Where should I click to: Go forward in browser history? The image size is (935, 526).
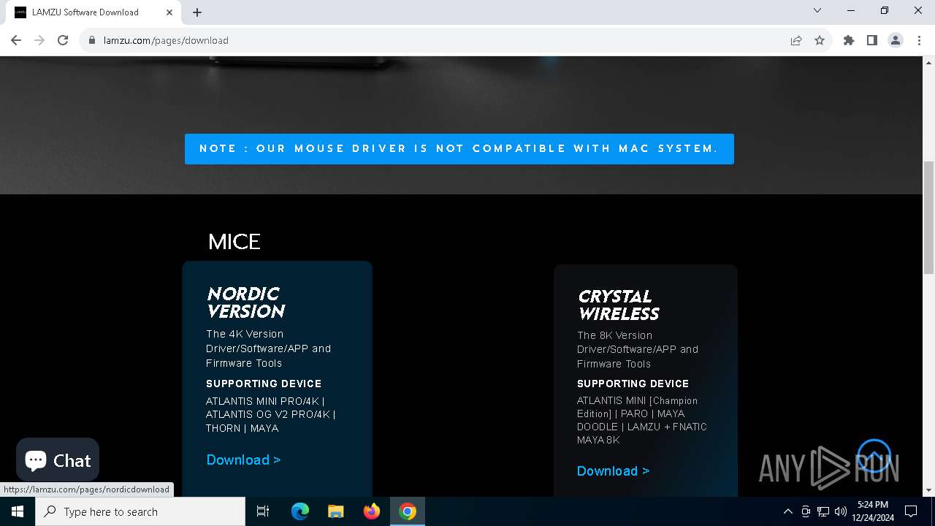39,40
